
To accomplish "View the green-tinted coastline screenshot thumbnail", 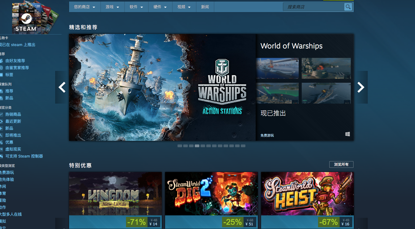I will [277, 93].
